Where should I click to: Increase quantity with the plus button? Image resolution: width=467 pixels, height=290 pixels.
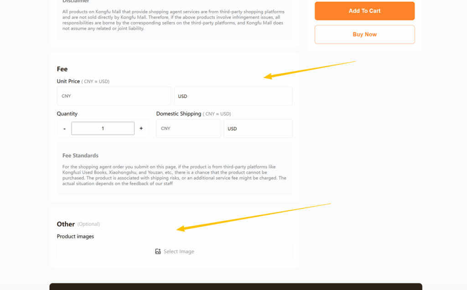[141, 128]
